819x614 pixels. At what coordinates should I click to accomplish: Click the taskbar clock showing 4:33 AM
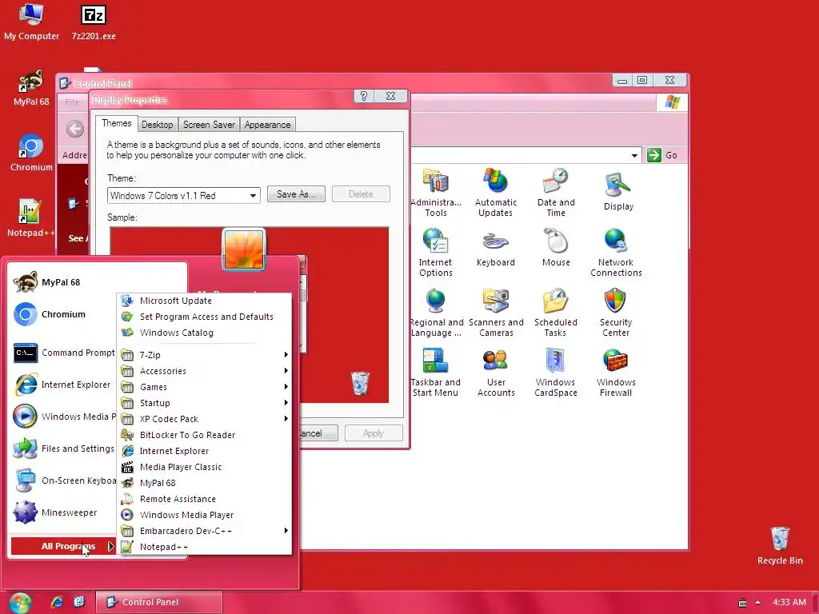click(789, 602)
